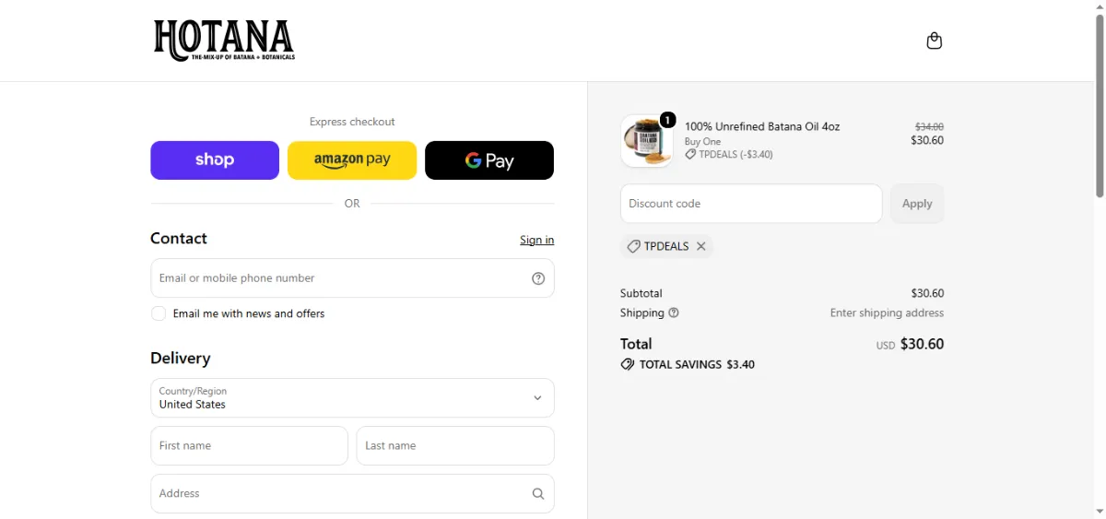Click the shipping info question mark icon
The image size is (1106, 519).
674,313
